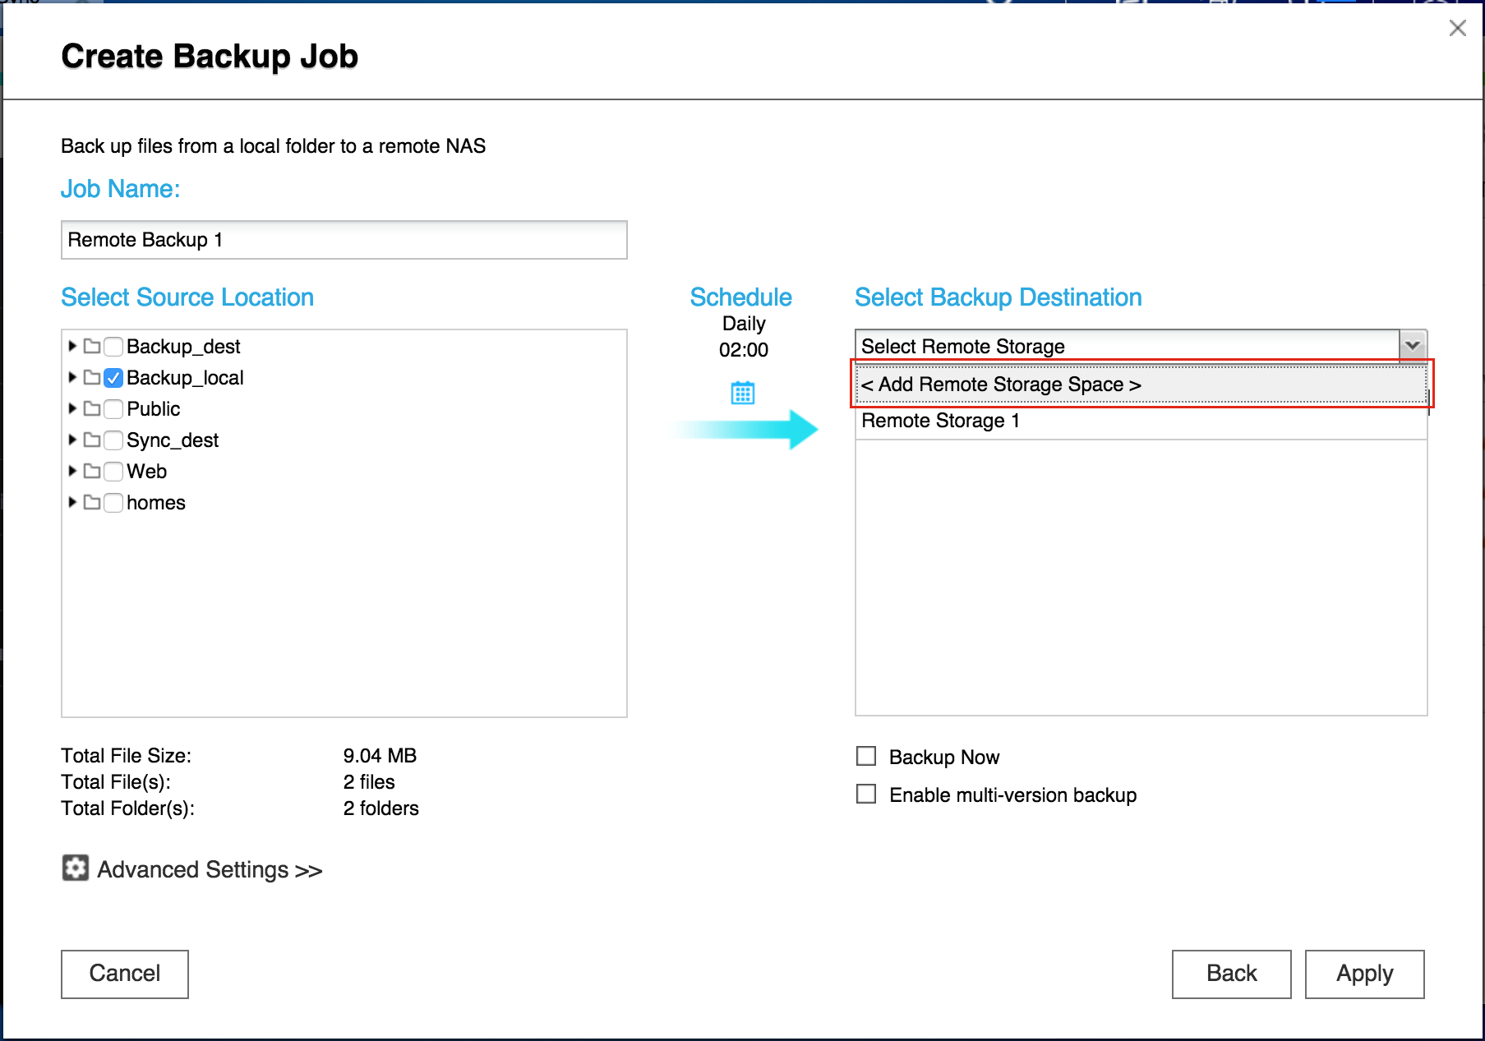Expand the Backup_local folder tree

point(72,378)
